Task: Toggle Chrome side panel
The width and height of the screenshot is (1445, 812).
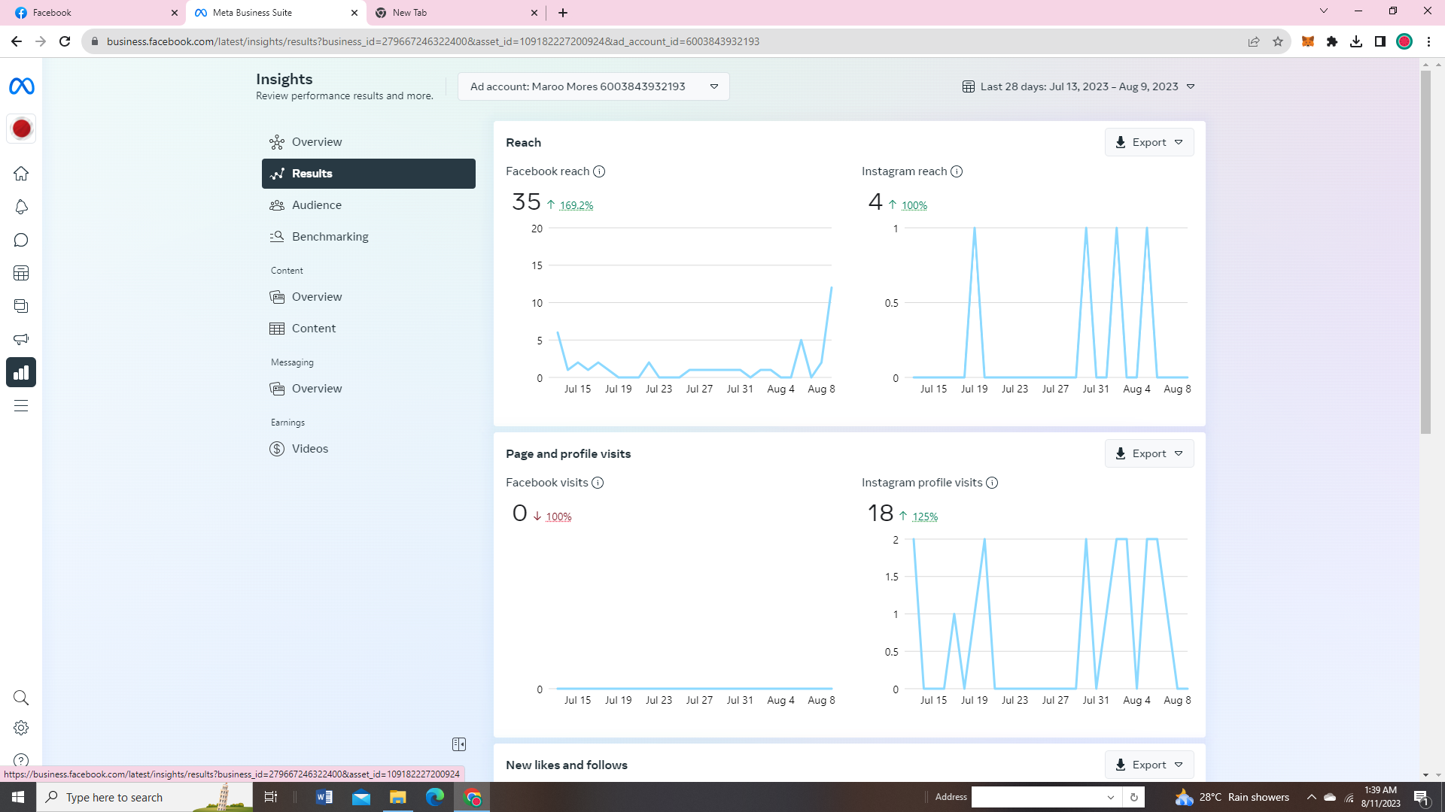Action: point(1380,41)
